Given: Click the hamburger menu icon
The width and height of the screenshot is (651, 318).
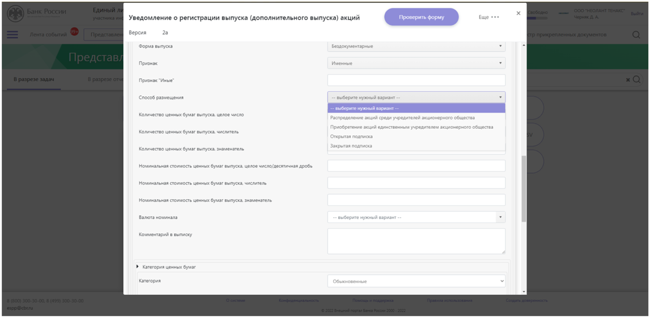Looking at the screenshot, I should [x=13, y=35].
